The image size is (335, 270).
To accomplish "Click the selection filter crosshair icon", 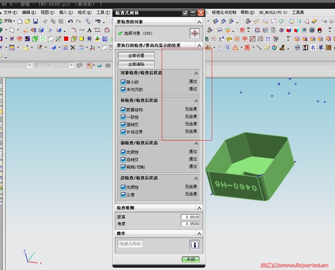I will click(x=89, y=65).
